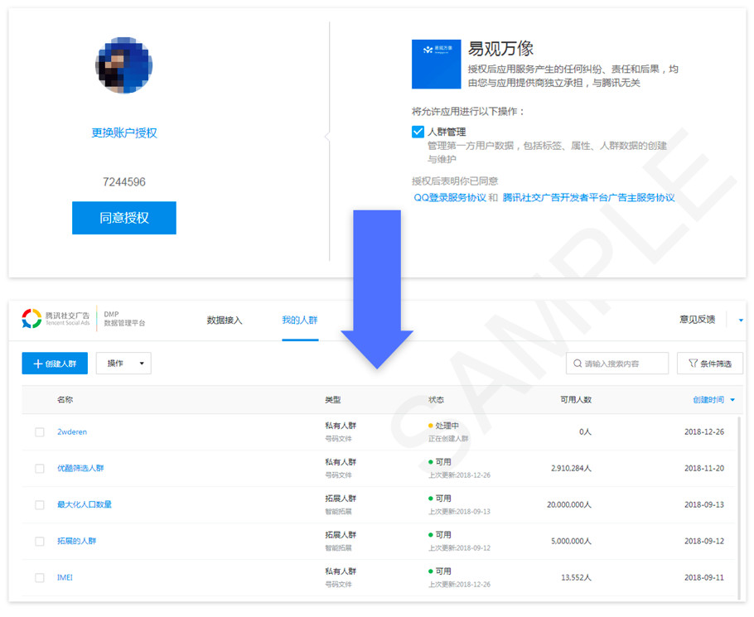Sort by the 创建时间 column header
Screen dimensions: 754x617
click(713, 400)
